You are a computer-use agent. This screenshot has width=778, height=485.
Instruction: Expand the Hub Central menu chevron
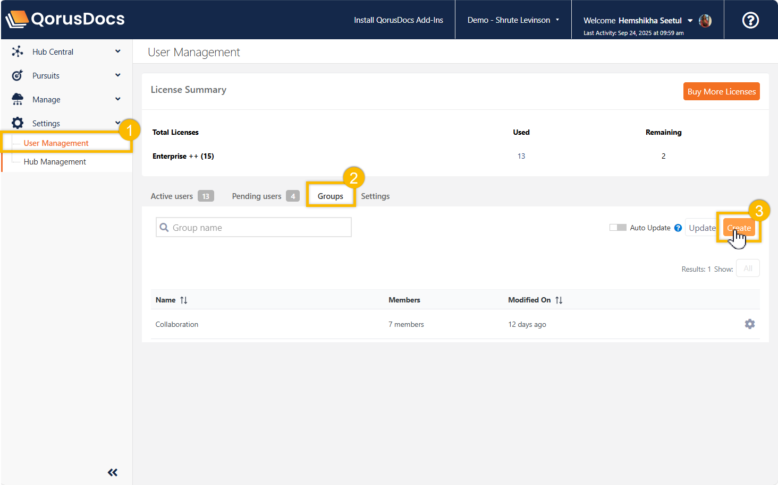[x=117, y=51]
